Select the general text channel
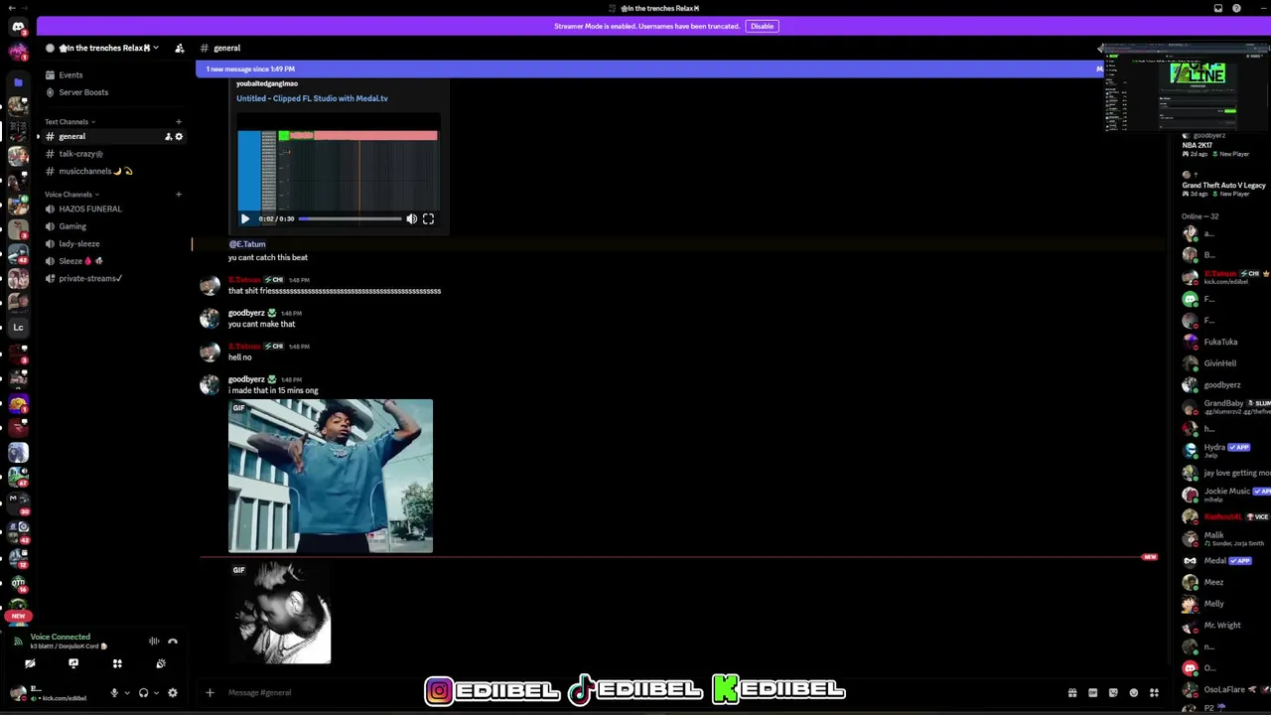The width and height of the screenshot is (1271, 715). pyautogui.click(x=71, y=136)
